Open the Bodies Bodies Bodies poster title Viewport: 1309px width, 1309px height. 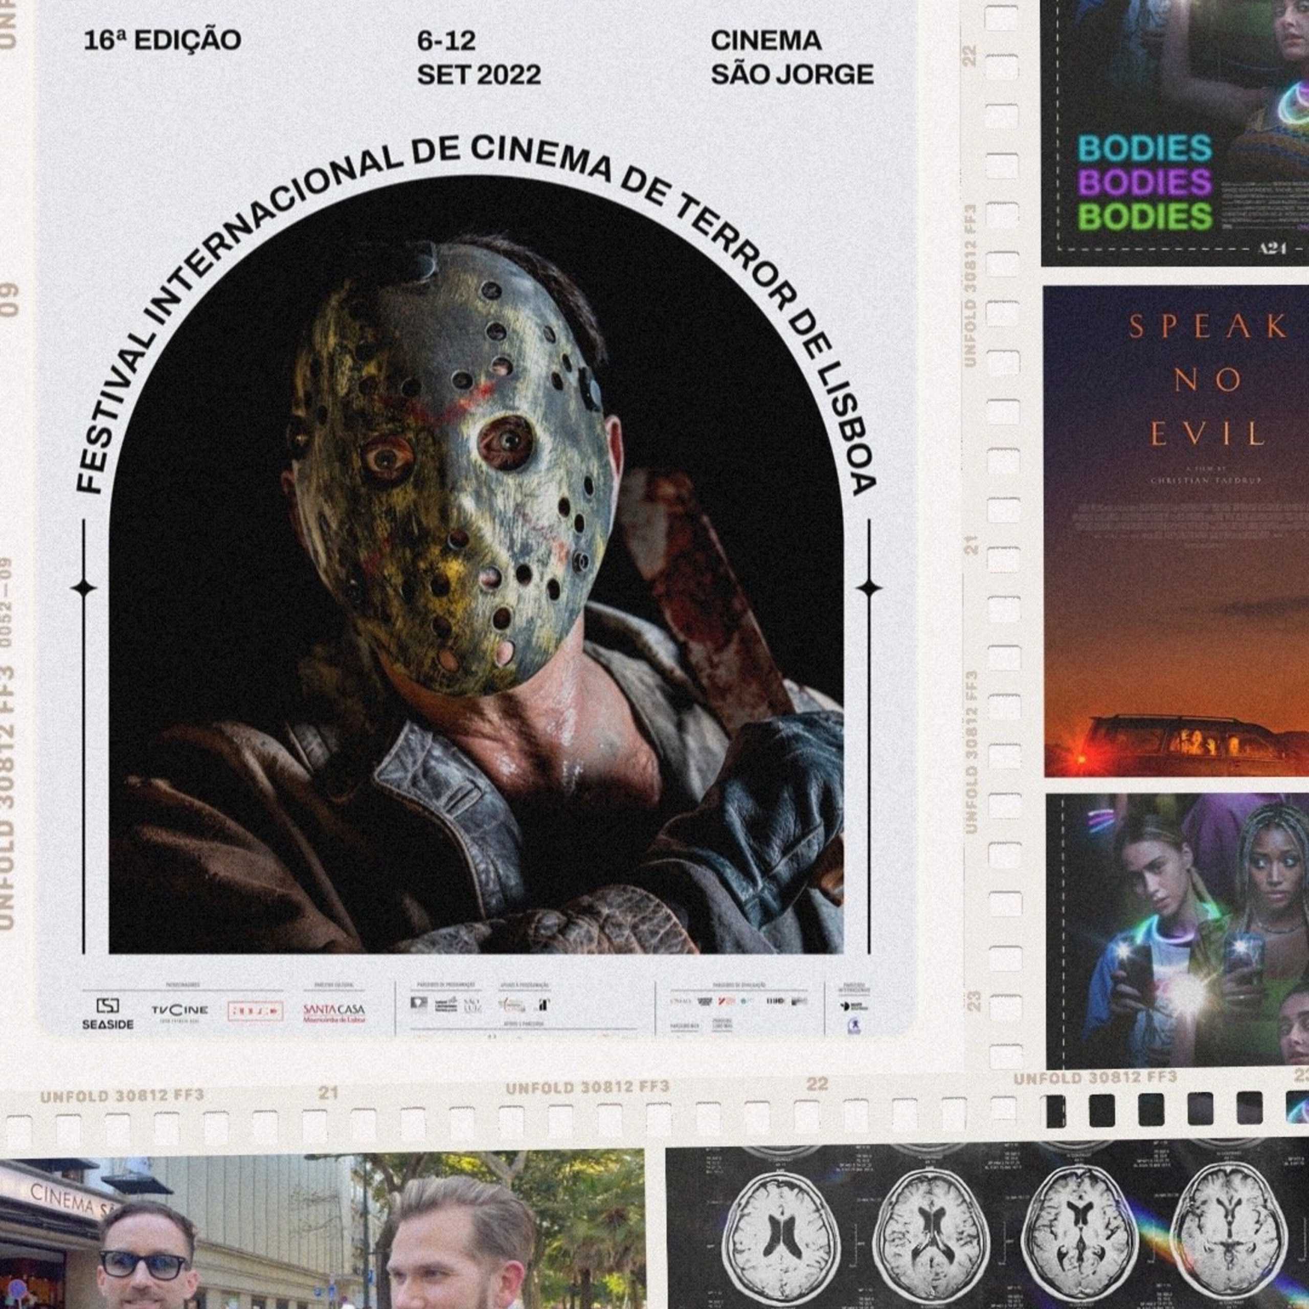pyautogui.click(x=1144, y=182)
